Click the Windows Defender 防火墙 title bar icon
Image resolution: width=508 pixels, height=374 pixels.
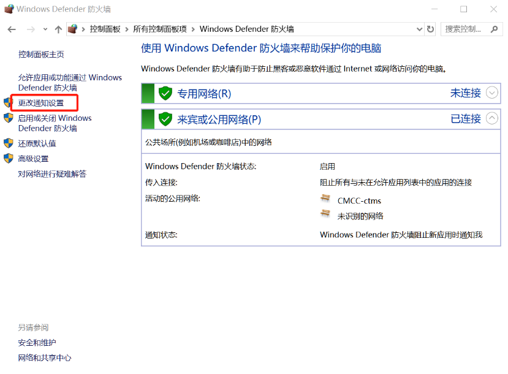[9, 9]
